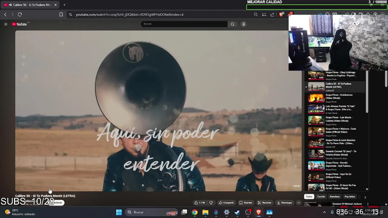Click the install app screen icon
388x218 pixels.
[264, 15]
